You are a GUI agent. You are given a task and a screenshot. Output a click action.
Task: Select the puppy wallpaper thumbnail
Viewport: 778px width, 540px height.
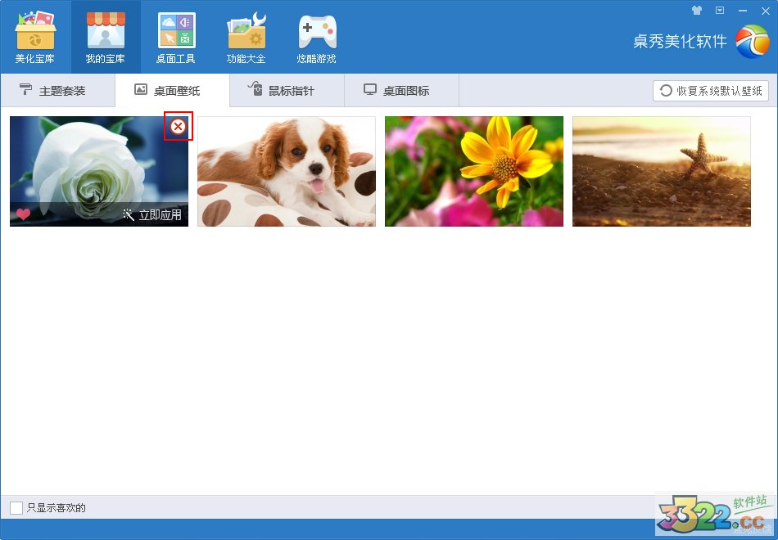click(287, 172)
